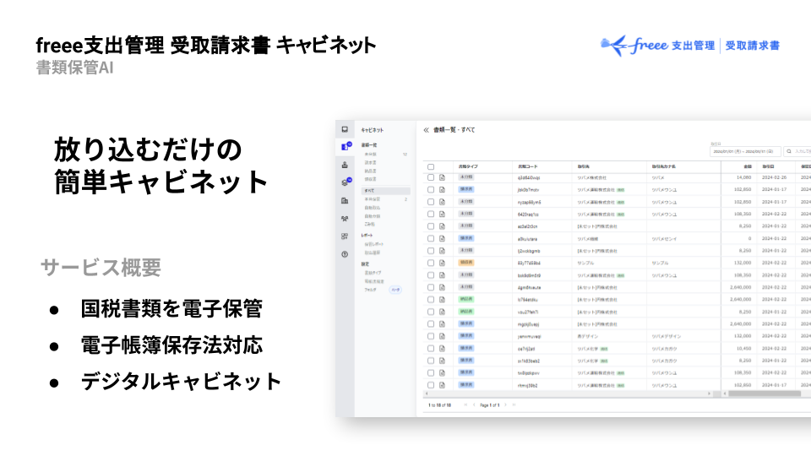Click the orange tag in row 83y77458b4
The height and width of the screenshot is (456, 811).
point(466,263)
